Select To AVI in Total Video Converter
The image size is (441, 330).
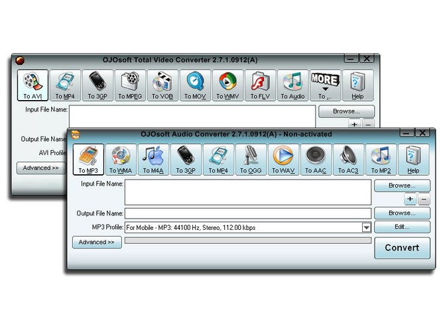point(32,85)
